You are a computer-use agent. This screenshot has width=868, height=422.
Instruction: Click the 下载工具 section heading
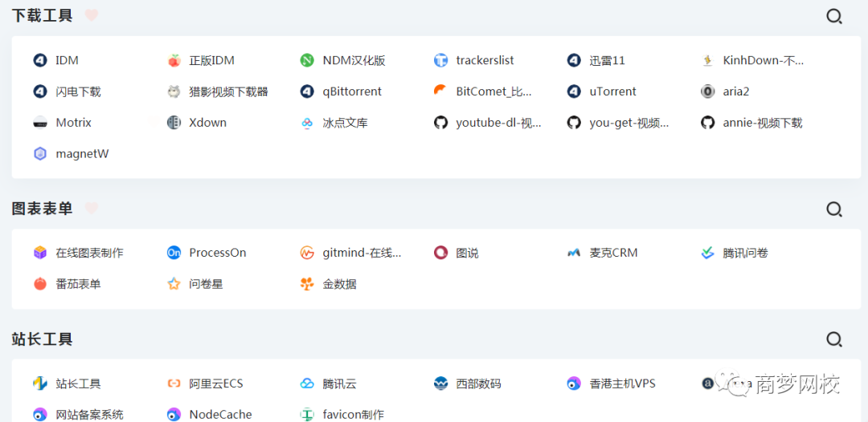coord(42,16)
